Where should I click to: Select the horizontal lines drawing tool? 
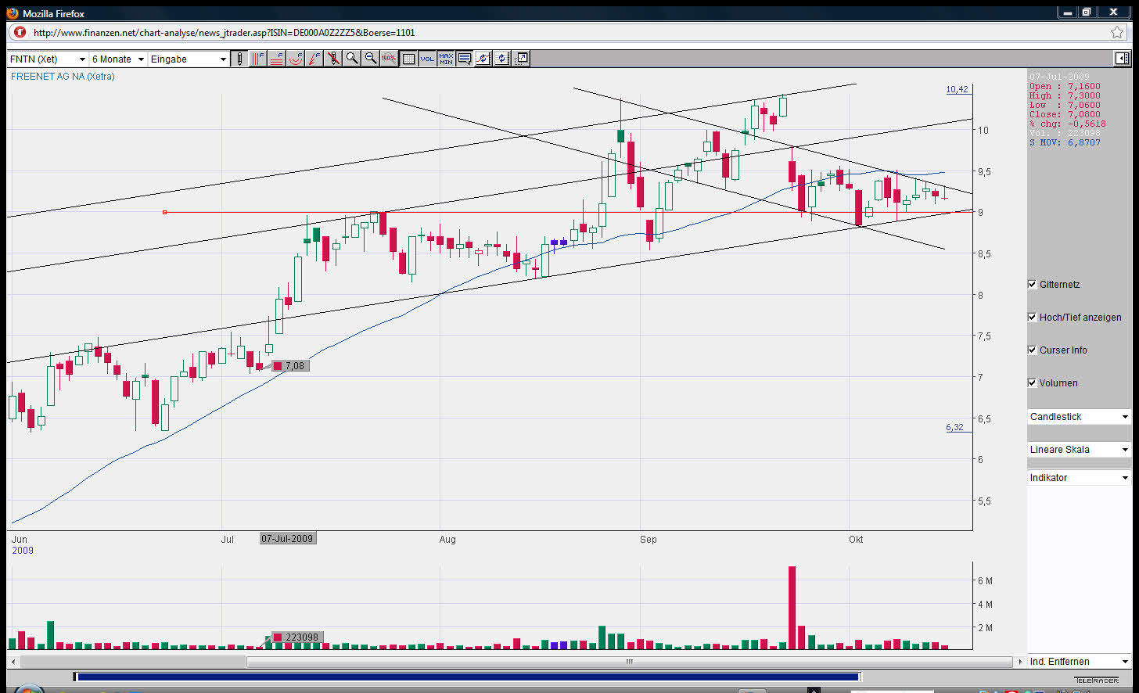tap(277, 59)
